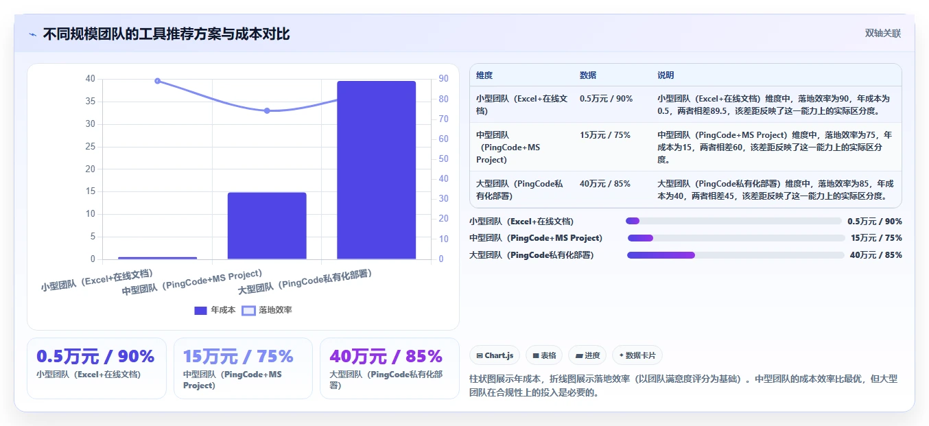Select the 数据卡片 tag

click(x=637, y=355)
